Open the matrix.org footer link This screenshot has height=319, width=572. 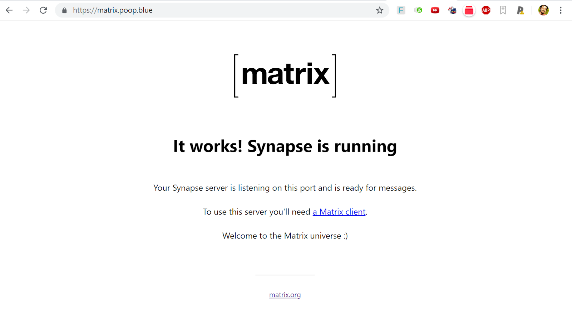point(285,295)
